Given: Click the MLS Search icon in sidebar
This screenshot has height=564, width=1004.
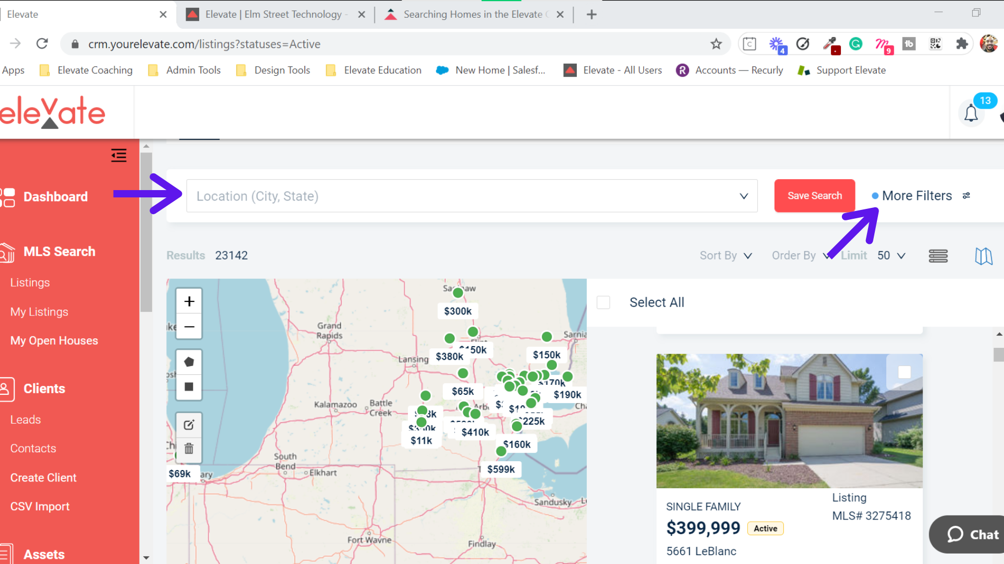Looking at the screenshot, I should coord(7,252).
